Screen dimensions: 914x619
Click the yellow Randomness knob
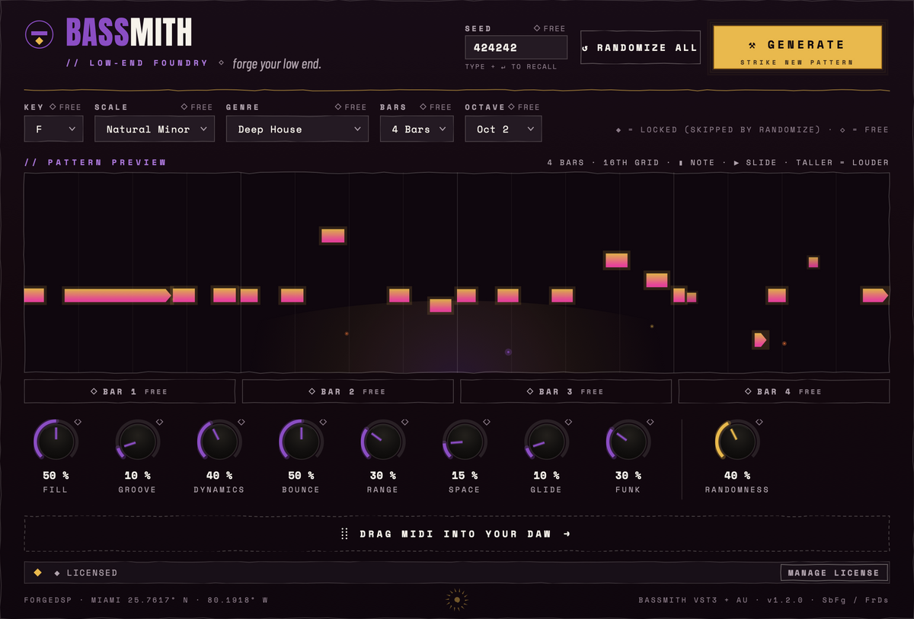pyautogui.click(x=737, y=441)
